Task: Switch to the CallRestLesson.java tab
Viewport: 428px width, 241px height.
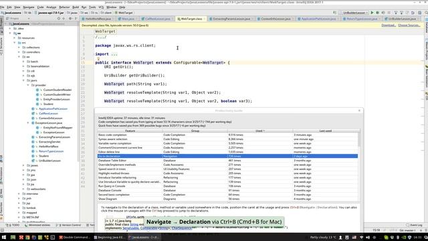Action: 158,19
